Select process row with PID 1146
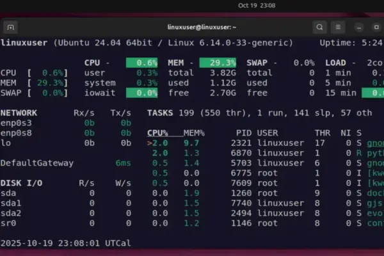Image resolution: width=384 pixels, height=256 pixels. tap(266, 223)
